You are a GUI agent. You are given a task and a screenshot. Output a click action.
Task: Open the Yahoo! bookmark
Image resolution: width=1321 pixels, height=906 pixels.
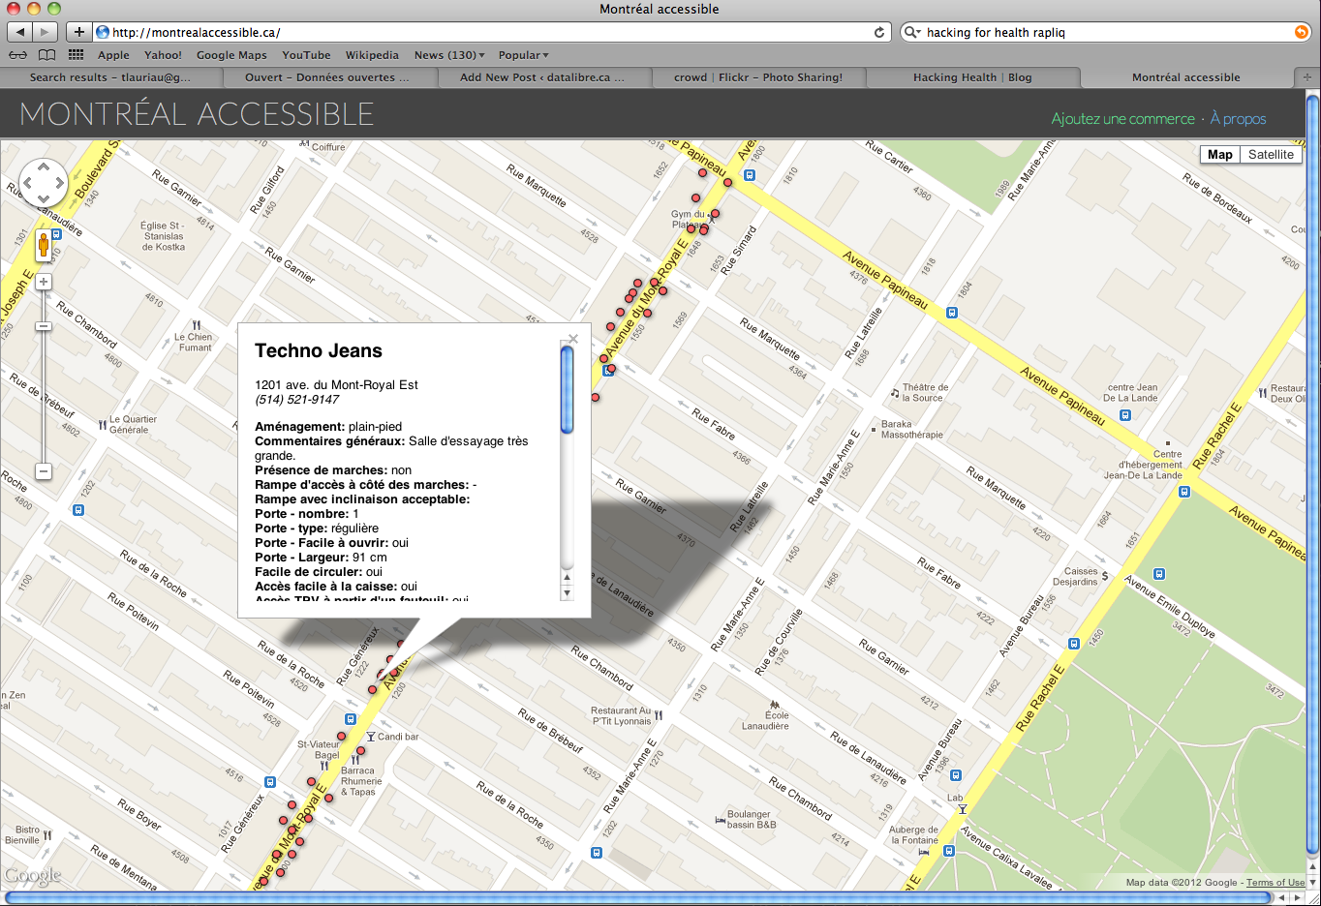coord(163,55)
